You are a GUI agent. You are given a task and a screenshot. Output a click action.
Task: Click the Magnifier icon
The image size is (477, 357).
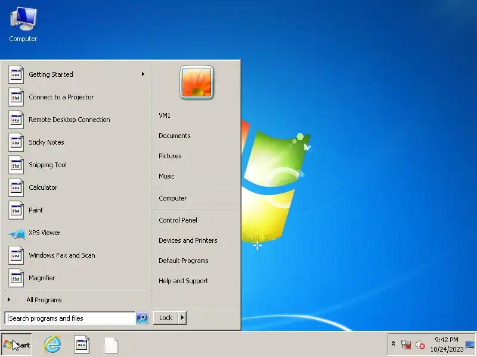(16, 278)
